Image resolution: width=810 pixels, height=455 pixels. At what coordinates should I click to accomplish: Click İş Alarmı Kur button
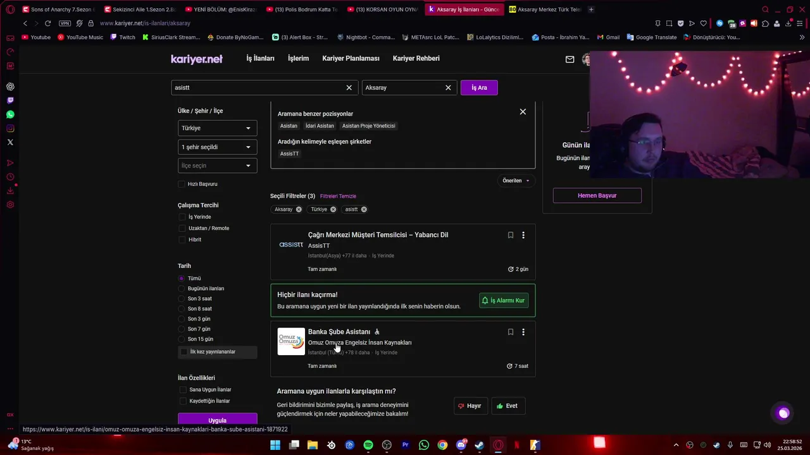point(504,300)
